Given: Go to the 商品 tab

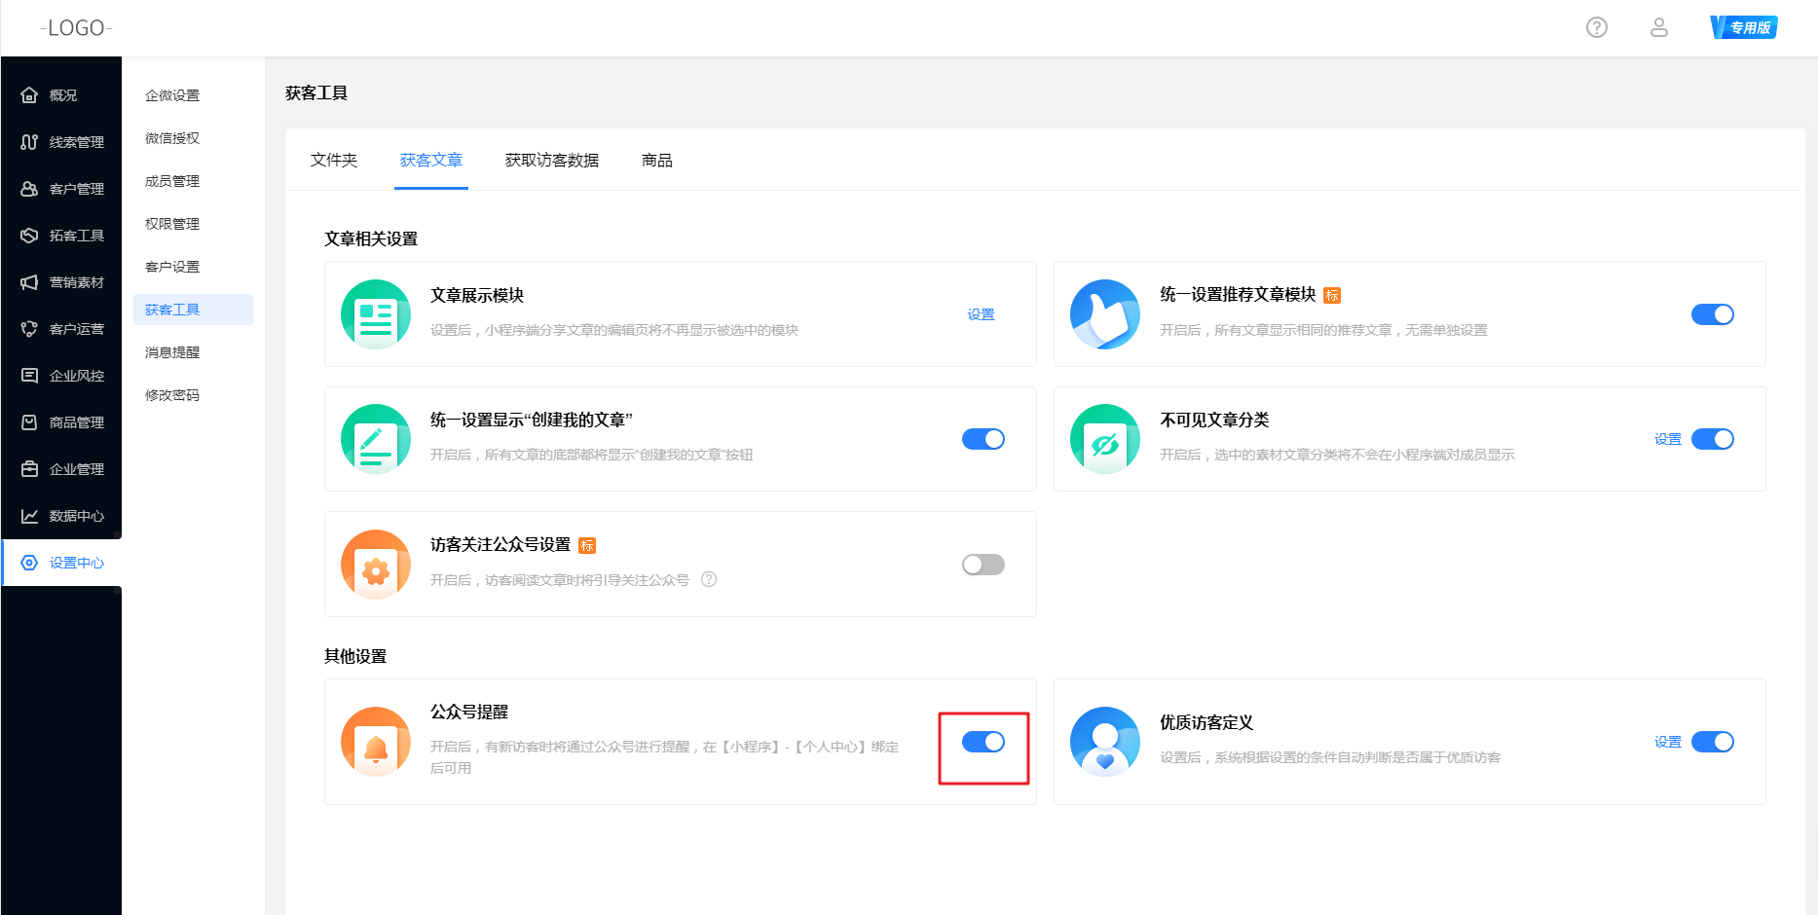Looking at the screenshot, I should point(657,160).
